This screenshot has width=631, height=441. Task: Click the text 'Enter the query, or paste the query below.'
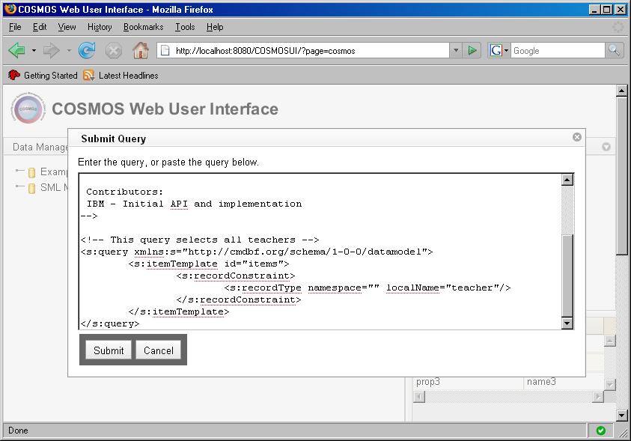[168, 162]
